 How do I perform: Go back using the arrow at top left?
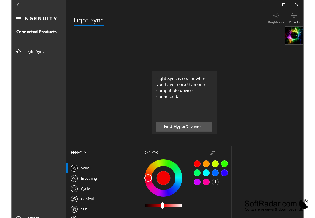pyautogui.click(x=18, y=5)
